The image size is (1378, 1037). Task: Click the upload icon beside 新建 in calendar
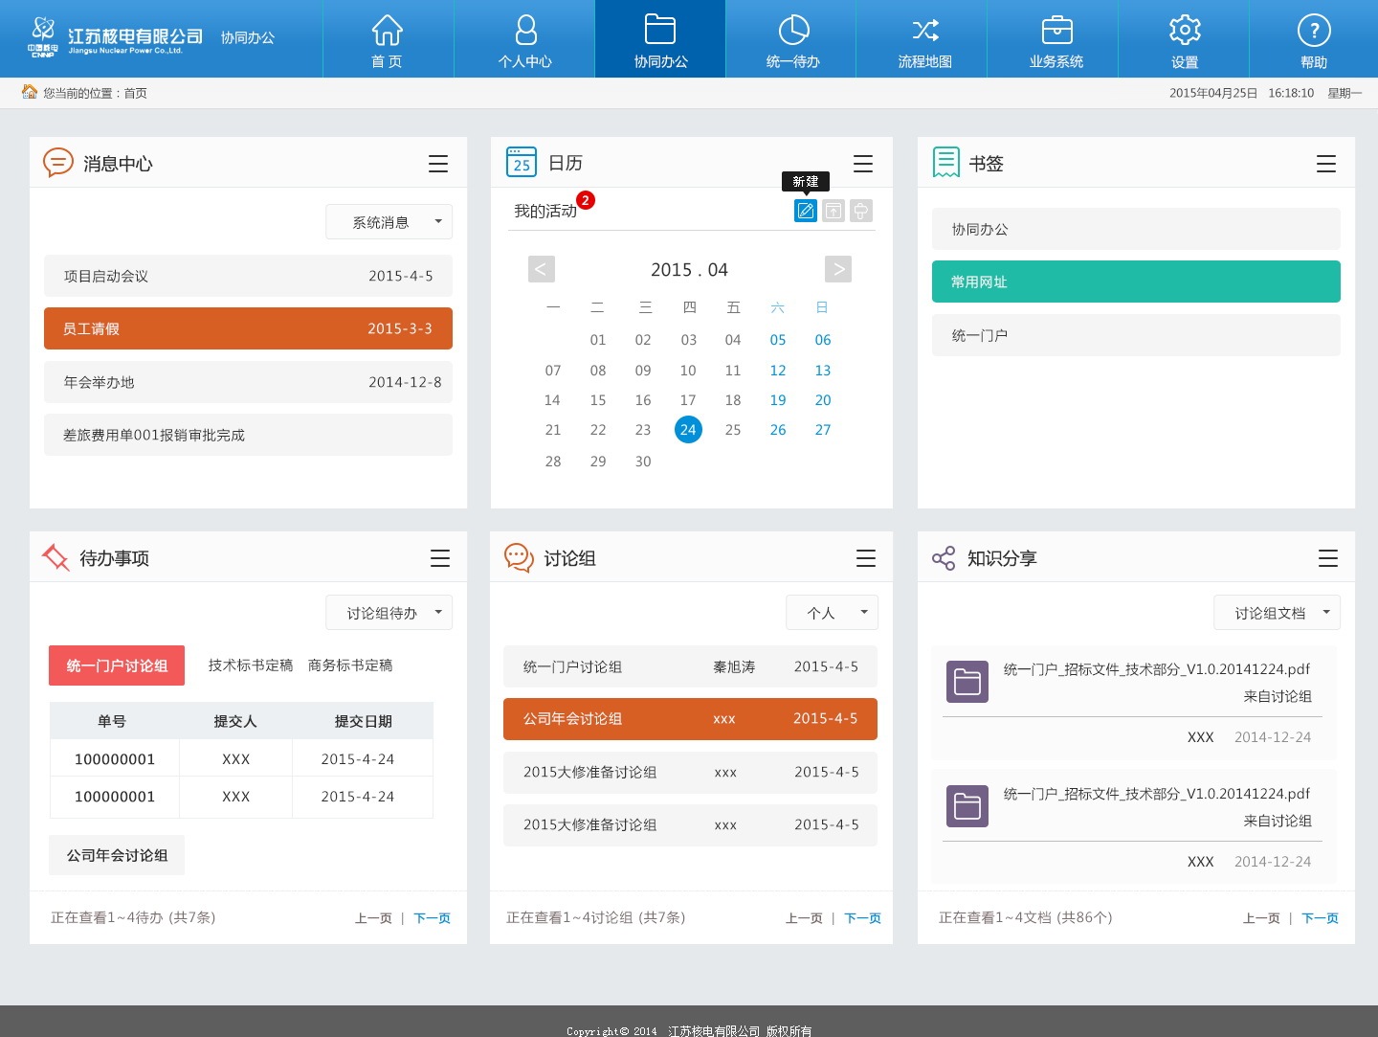(833, 211)
